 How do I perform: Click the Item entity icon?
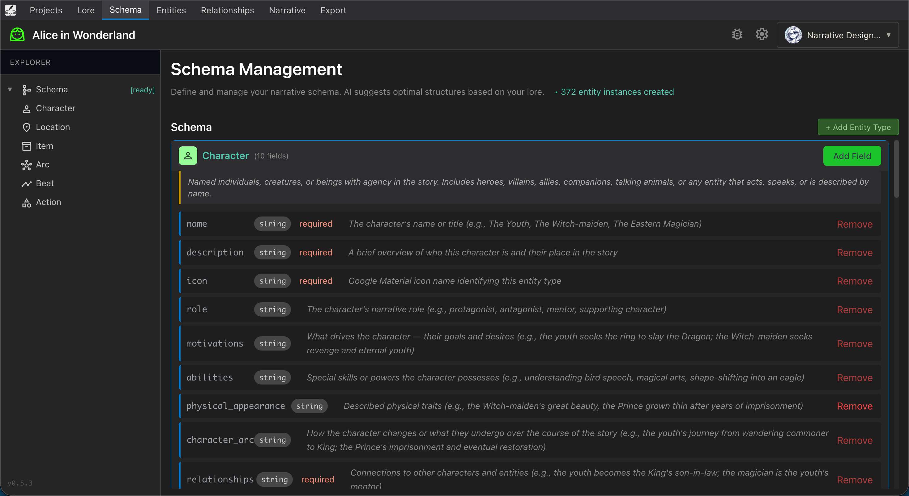click(x=27, y=145)
